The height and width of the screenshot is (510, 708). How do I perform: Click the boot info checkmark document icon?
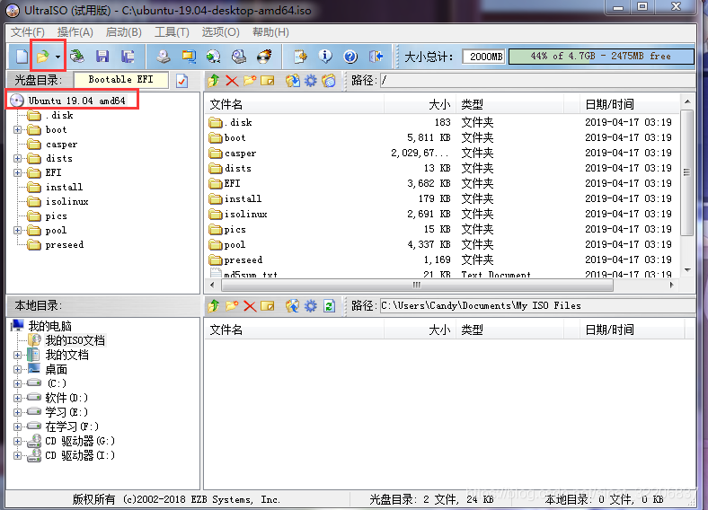[x=182, y=81]
